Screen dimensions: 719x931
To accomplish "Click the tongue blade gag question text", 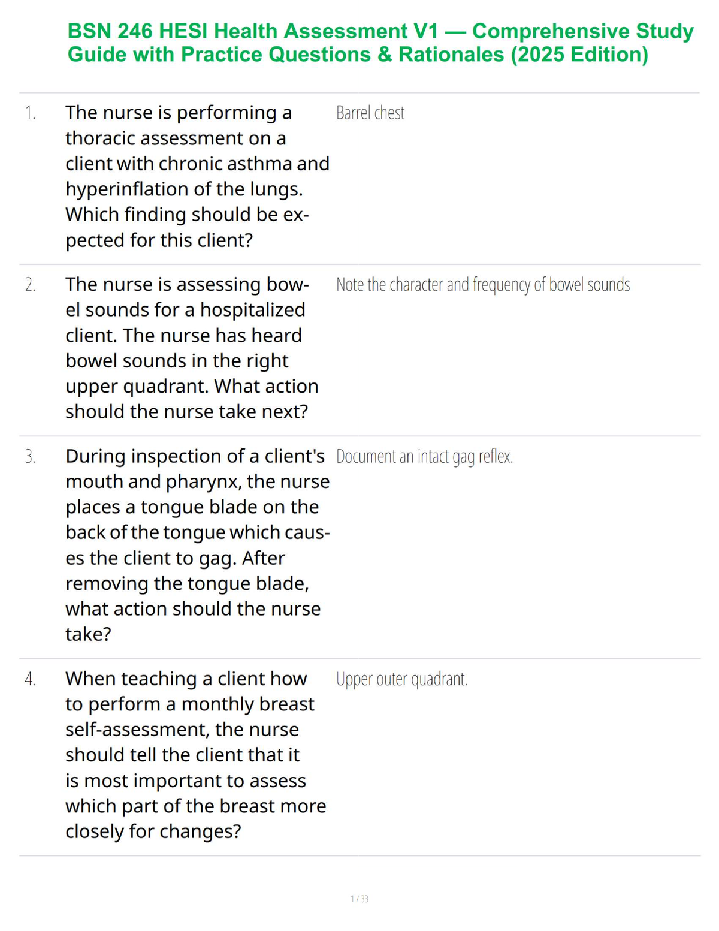I will coord(198,545).
